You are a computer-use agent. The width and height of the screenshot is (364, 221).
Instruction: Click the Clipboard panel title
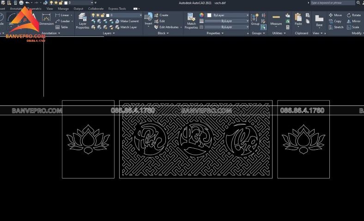(x=301, y=33)
